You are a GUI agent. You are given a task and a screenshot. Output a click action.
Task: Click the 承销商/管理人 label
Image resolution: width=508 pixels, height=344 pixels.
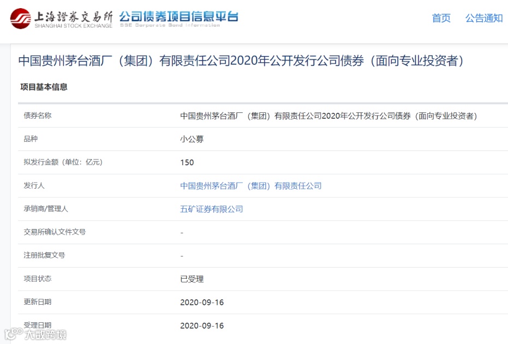(x=46, y=209)
